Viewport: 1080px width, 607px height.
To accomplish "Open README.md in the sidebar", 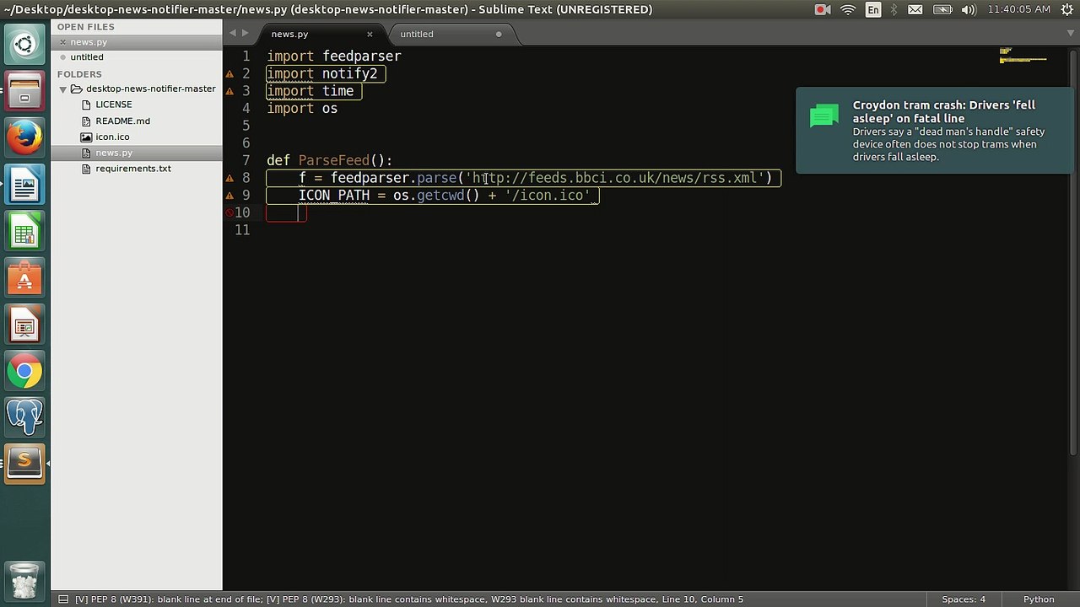I will click(x=122, y=121).
